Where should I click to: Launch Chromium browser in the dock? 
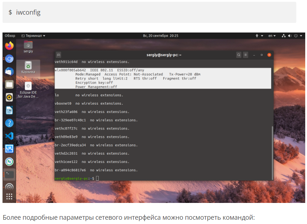click(x=9, y=59)
